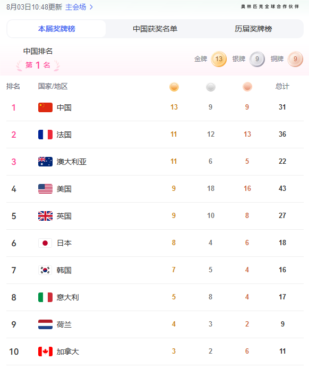Click the France flag icon
This screenshot has width=309, height=368.
[x=45, y=135]
